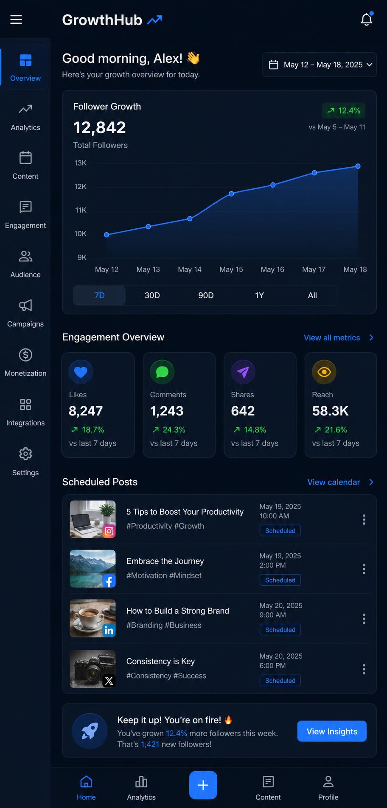Click the View Insights button
Image resolution: width=387 pixels, height=808 pixels.
(332, 731)
